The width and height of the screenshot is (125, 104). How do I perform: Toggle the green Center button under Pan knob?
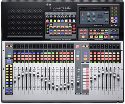click(51, 21)
